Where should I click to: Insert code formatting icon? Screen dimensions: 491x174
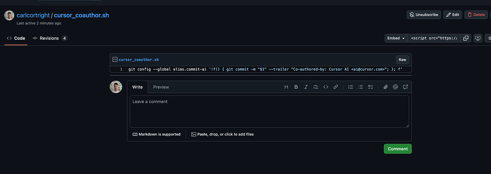coord(326,87)
